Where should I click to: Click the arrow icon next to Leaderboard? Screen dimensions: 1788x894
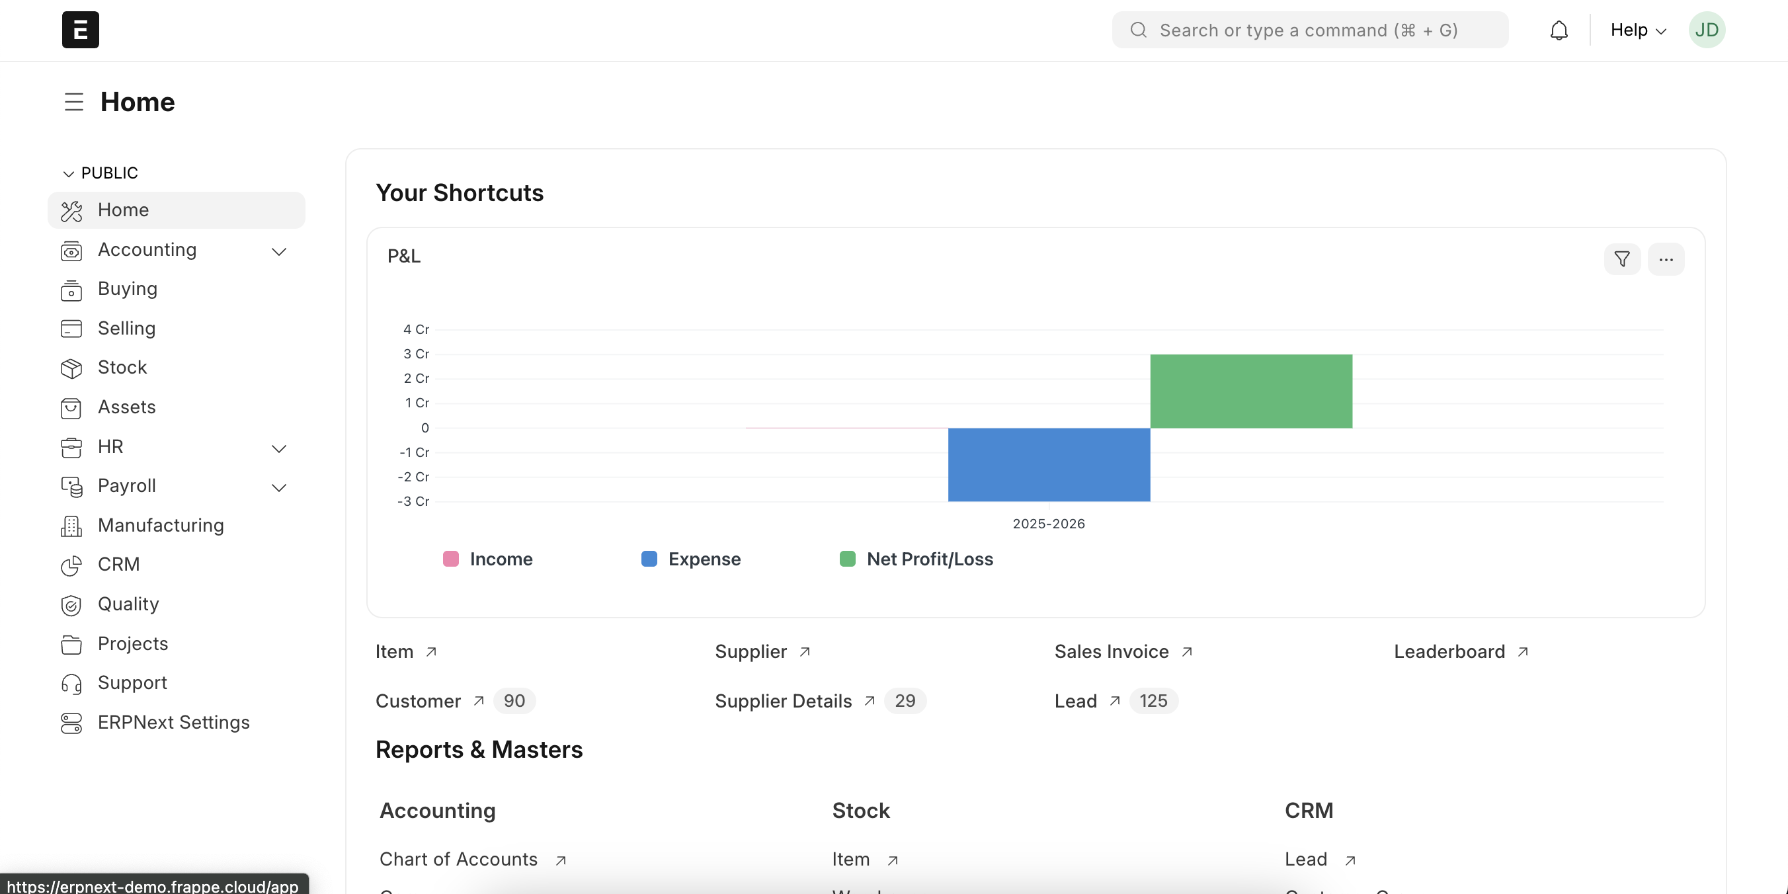coord(1523,652)
